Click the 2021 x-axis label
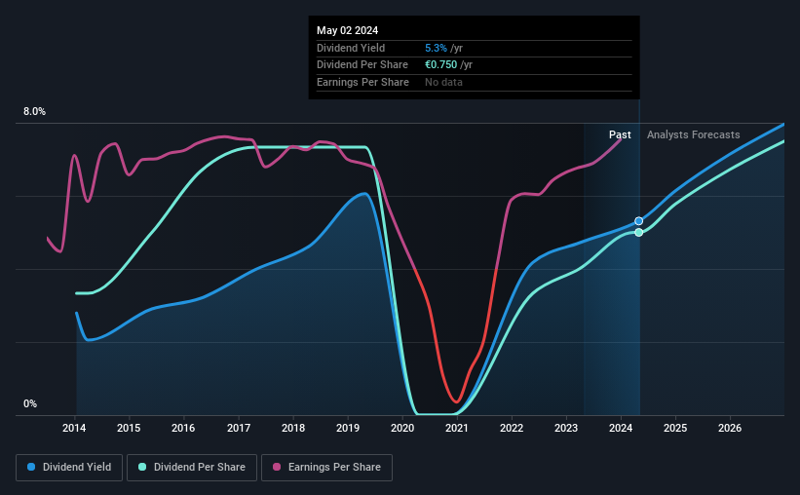The height and width of the screenshot is (495, 800). pyautogui.click(x=457, y=428)
